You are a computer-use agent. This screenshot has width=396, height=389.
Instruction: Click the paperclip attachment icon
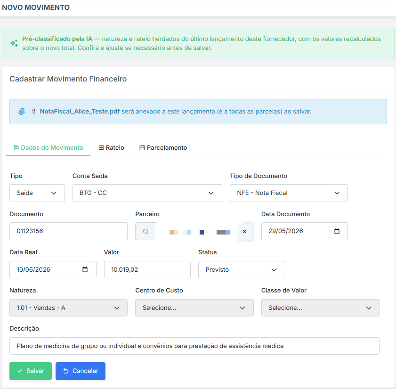pyautogui.click(x=22, y=112)
